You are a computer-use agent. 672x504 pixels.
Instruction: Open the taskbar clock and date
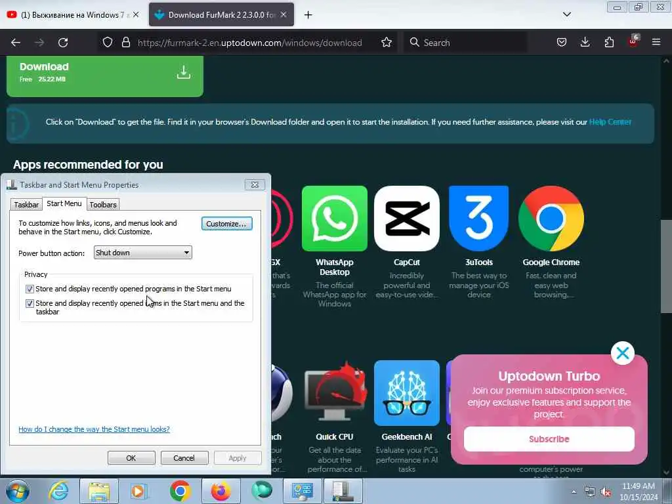pos(639,492)
